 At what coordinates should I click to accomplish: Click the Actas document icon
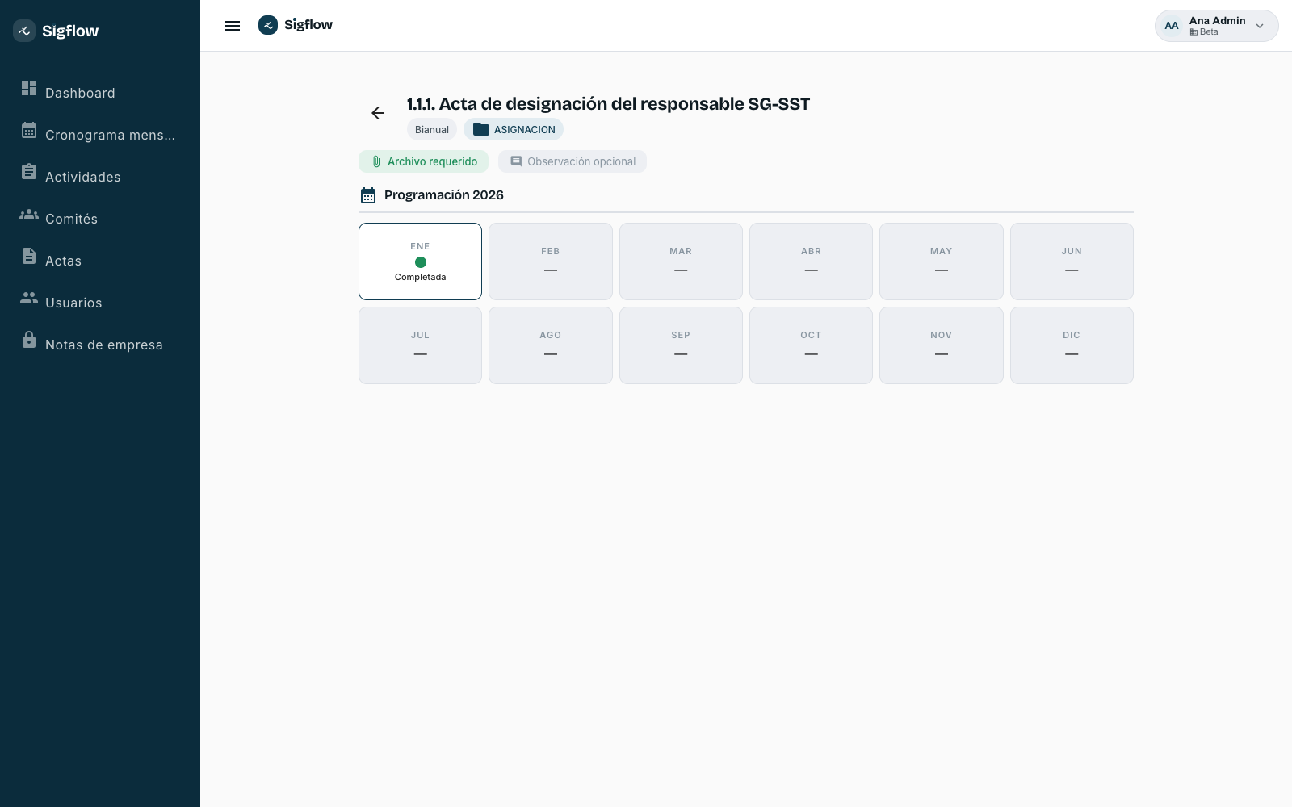(29, 256)
